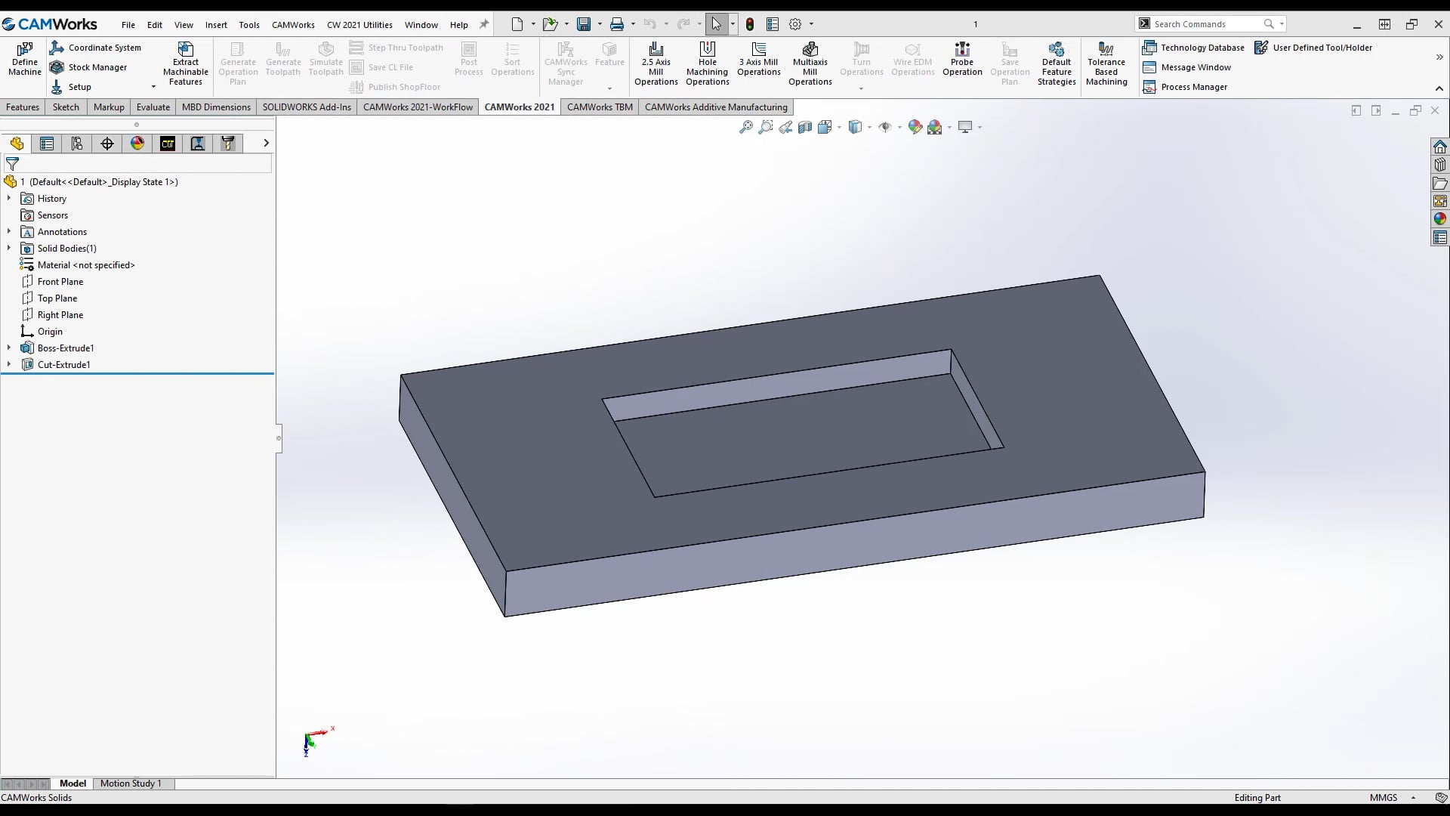Screen dimensions: 1450x816
Task: Select Material <not specified> item
Action: 86,265
